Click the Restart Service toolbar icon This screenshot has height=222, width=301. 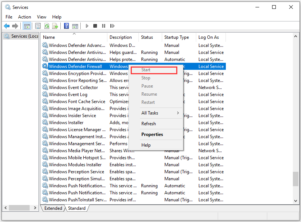point(112,26)
